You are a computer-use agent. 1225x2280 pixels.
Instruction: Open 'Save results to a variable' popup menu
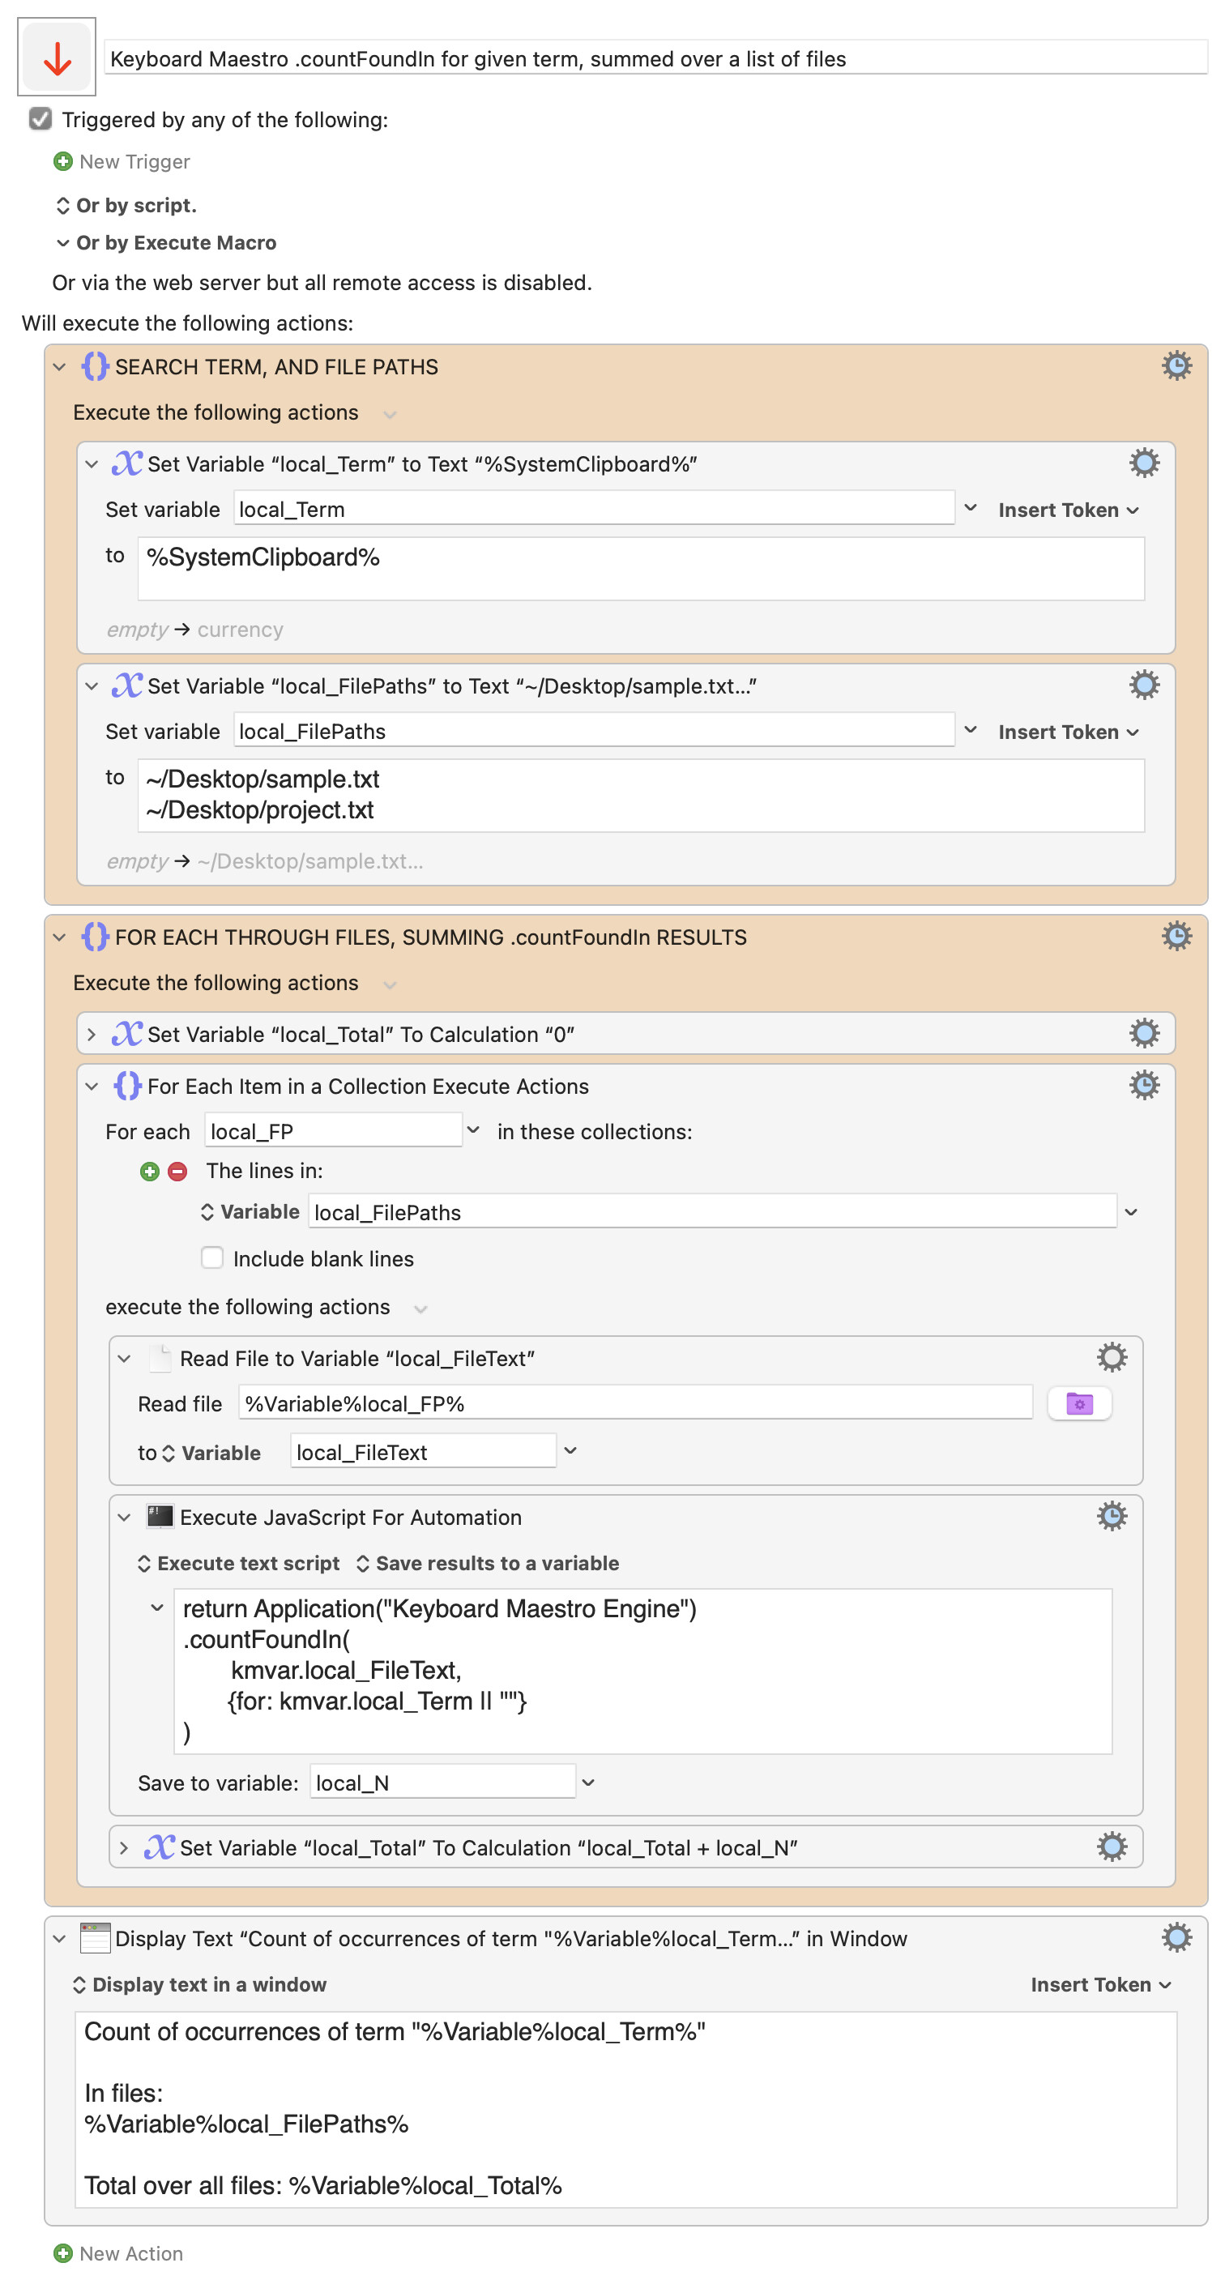[487, 1563]
